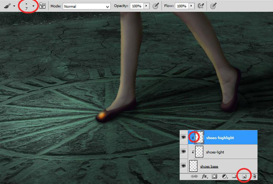
Task: Open the brush size preset picker
Action: click(x=33, y=6)
